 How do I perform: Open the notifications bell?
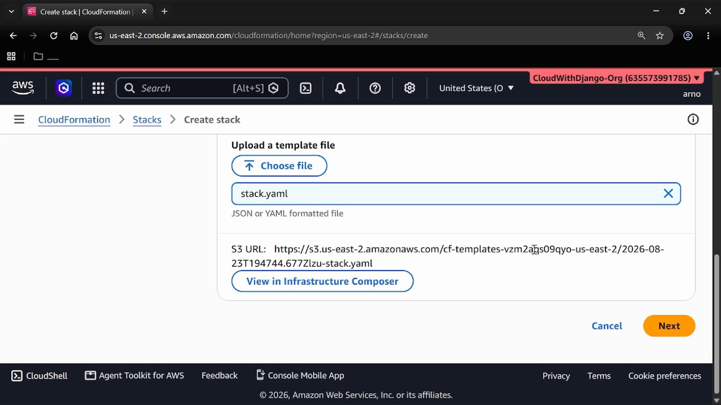point(340,88)
